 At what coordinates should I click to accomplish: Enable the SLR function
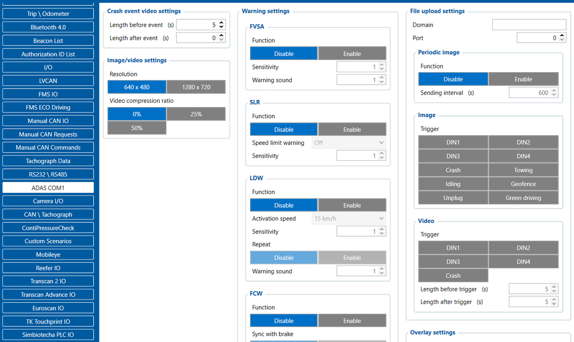(352, 130)
